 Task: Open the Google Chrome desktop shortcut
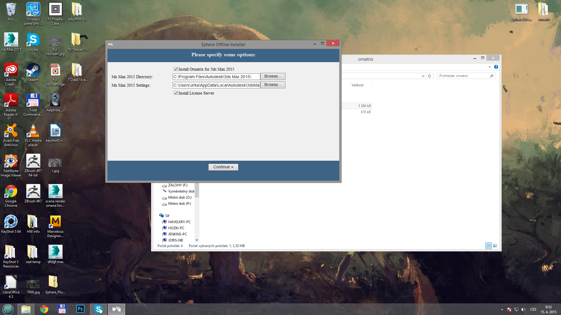click(11, 196)
